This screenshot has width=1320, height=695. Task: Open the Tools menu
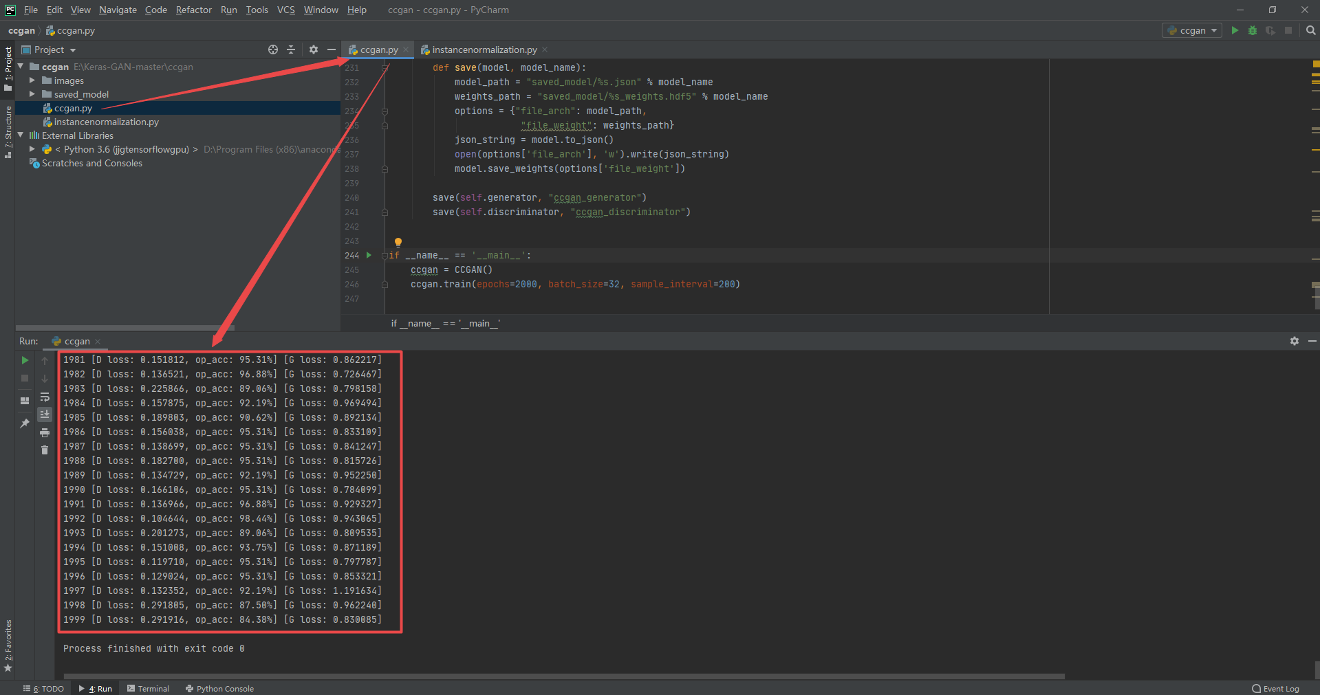click(257, 10)
